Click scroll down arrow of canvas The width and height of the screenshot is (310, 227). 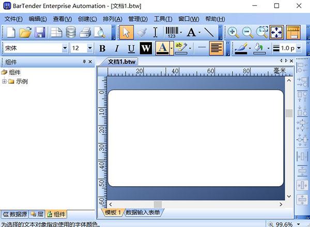(289, 196)
